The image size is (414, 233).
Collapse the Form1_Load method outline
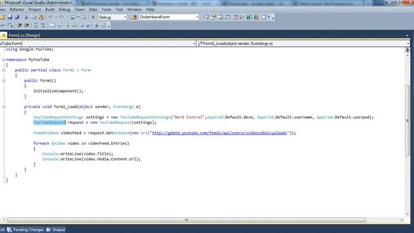[x=3, y=107]
